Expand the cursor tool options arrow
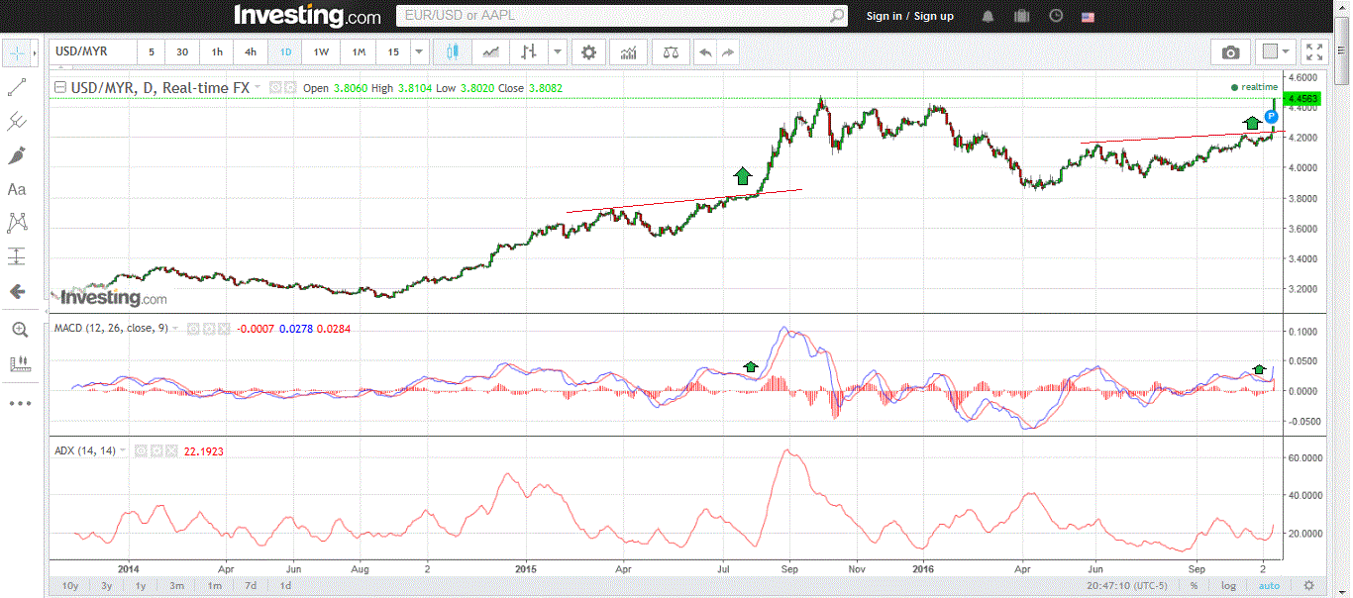Viewport: 1353px width, 598px height. [36, 52]
